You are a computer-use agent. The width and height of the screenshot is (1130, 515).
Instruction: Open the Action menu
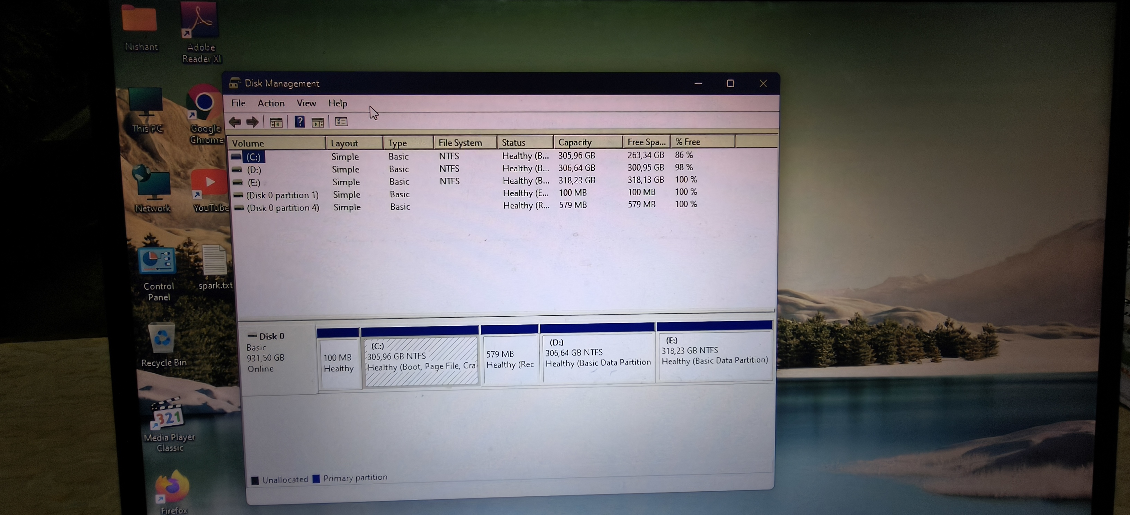click(271, 103)
